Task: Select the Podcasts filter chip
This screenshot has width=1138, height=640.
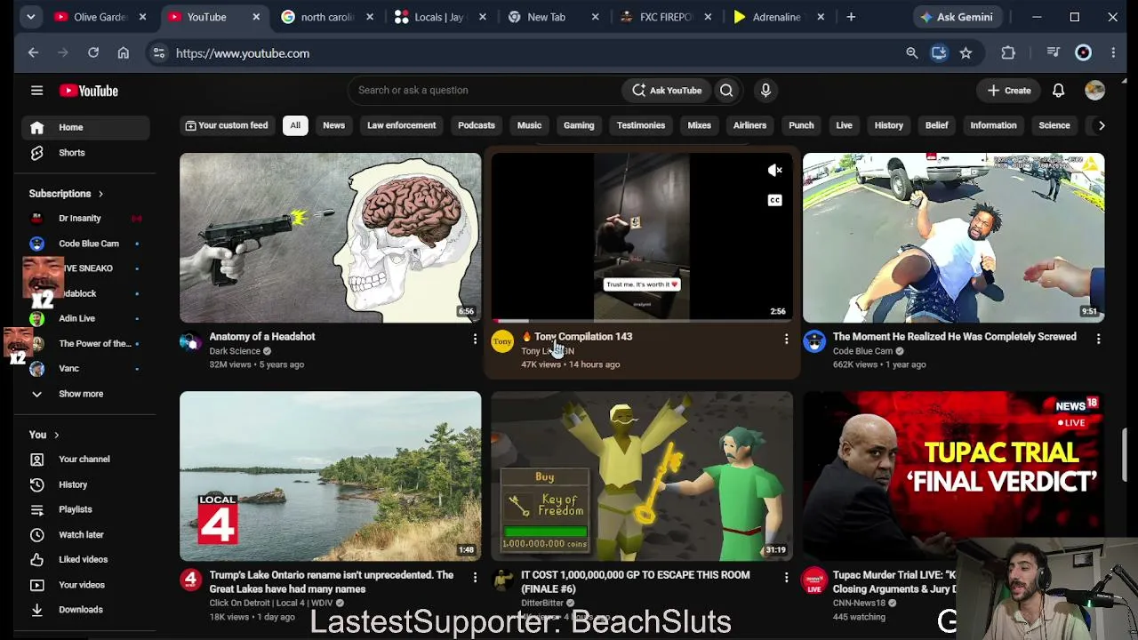Action: pyautogui.click(x=477, y=125)
